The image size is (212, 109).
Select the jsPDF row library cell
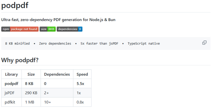pyautogui.click(x=10, y=93)
